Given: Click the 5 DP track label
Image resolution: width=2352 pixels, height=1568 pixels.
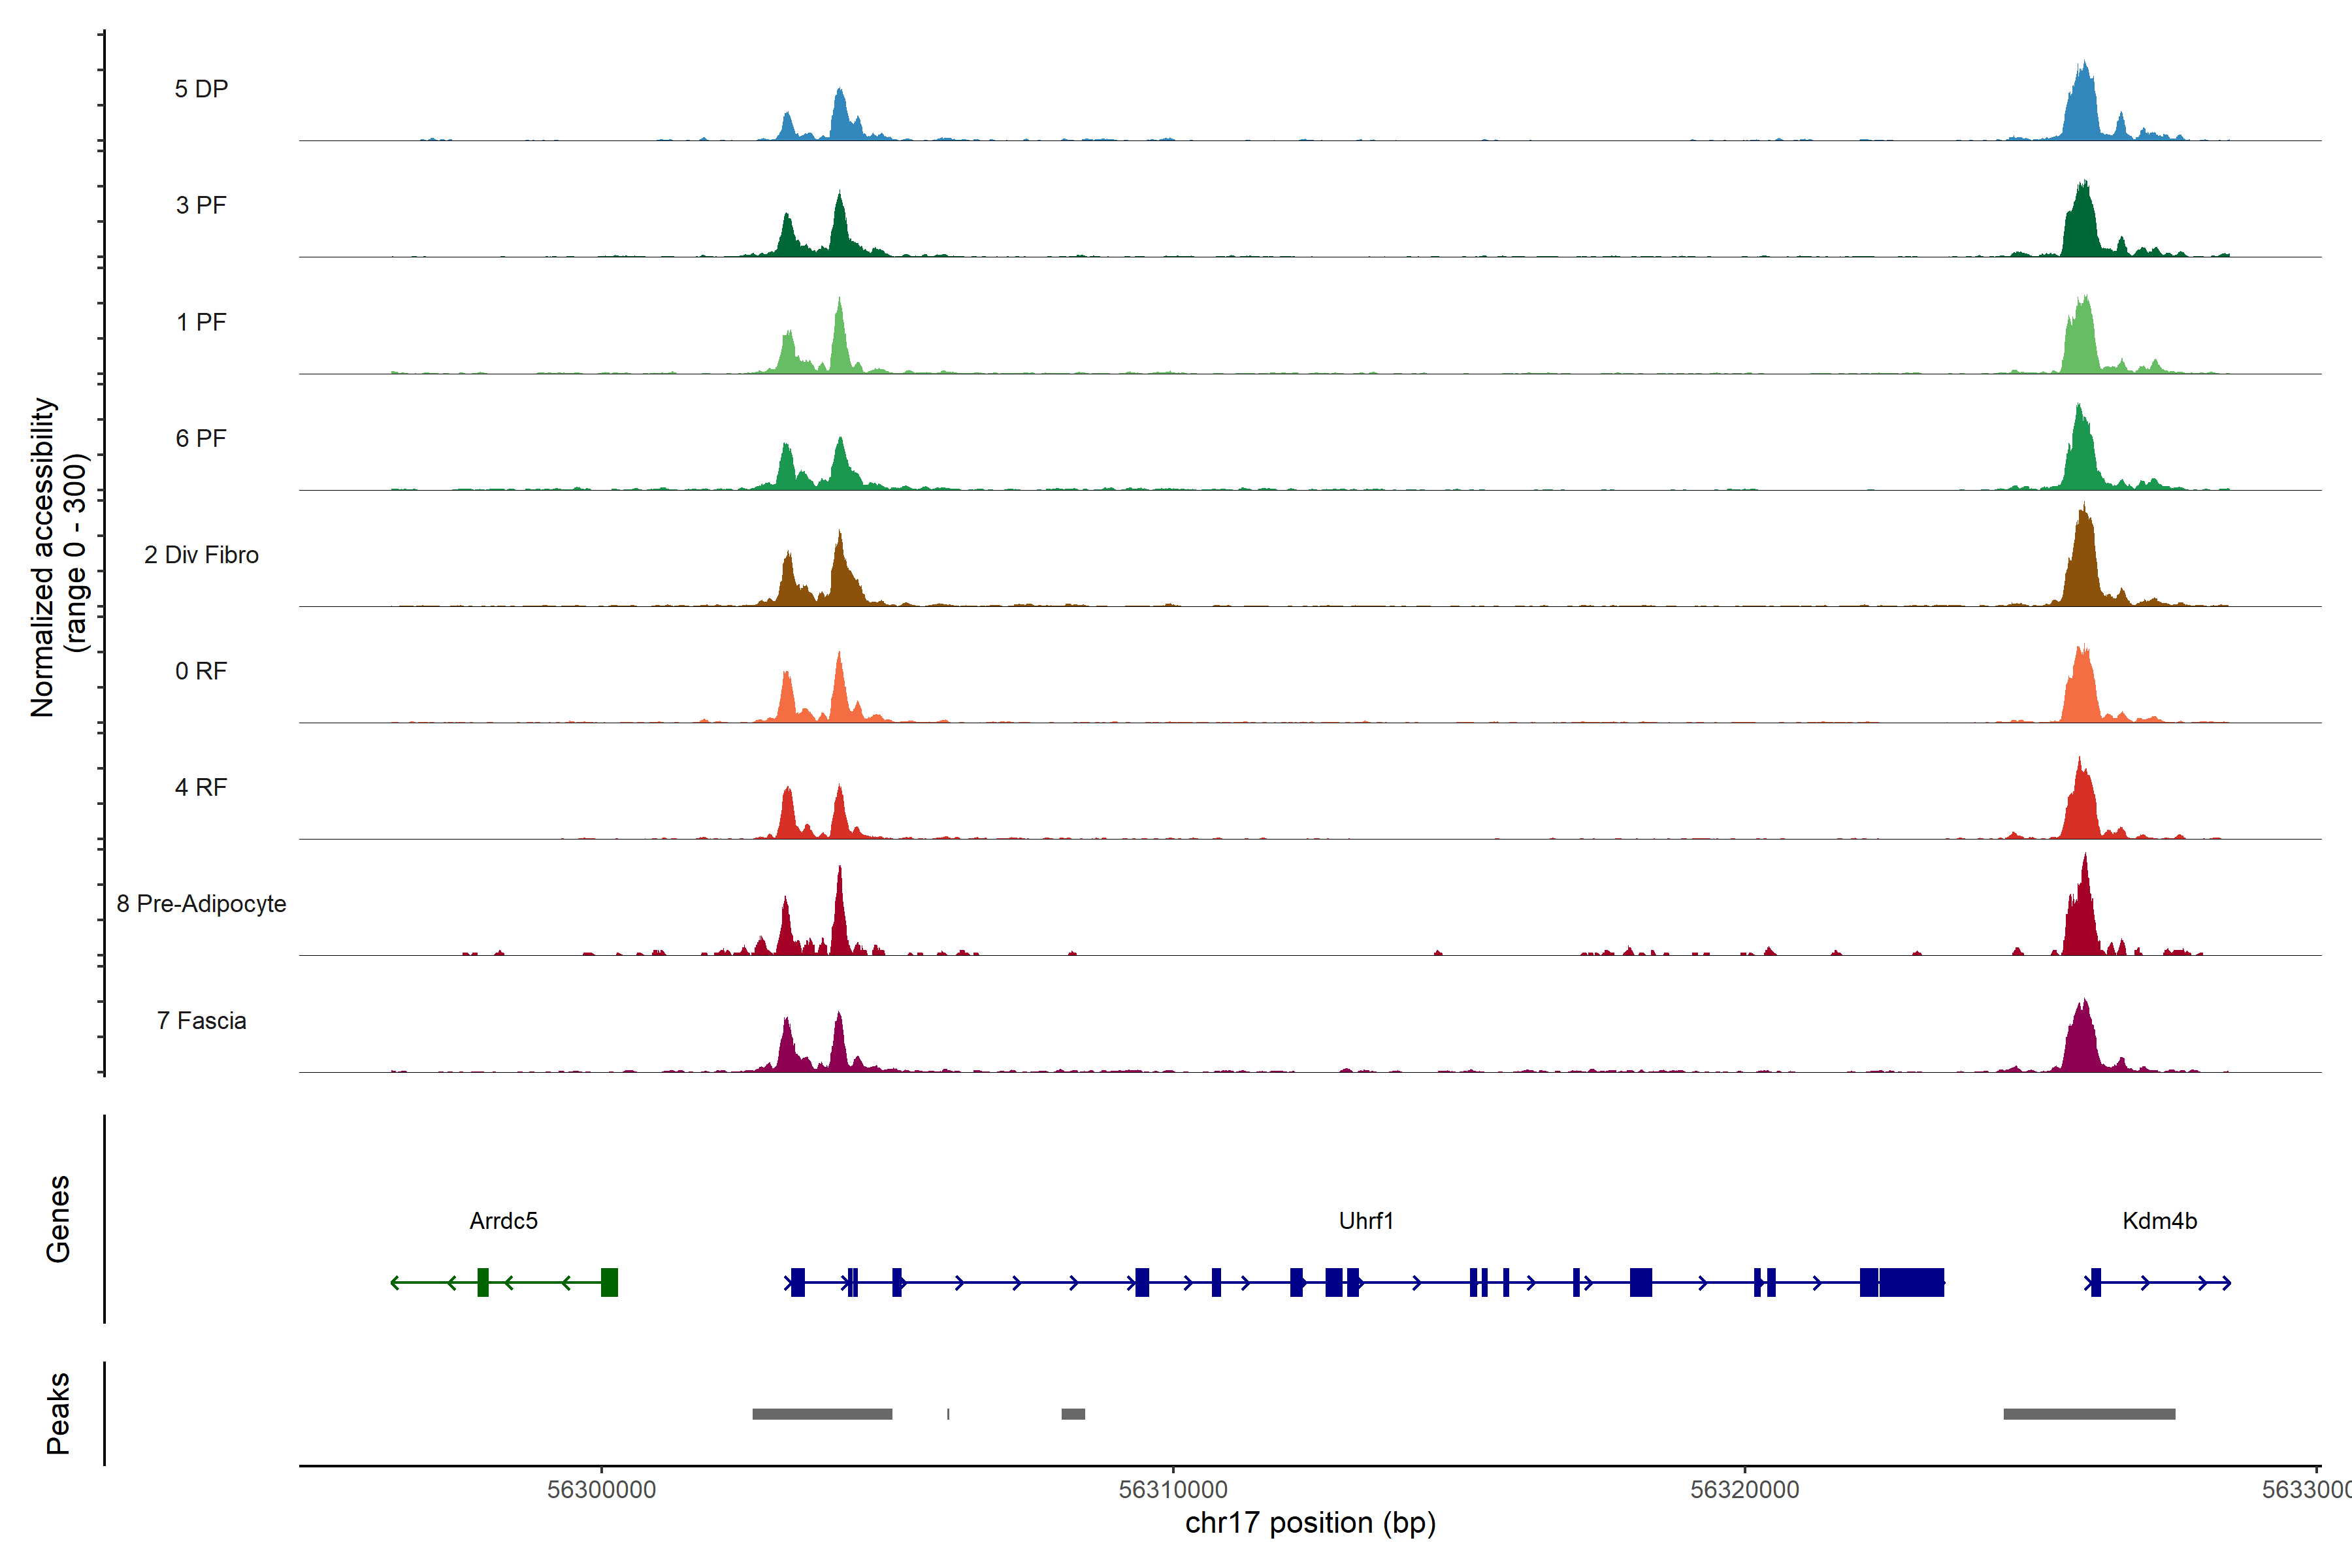Looking at the screenshot, I should [201, 89].
